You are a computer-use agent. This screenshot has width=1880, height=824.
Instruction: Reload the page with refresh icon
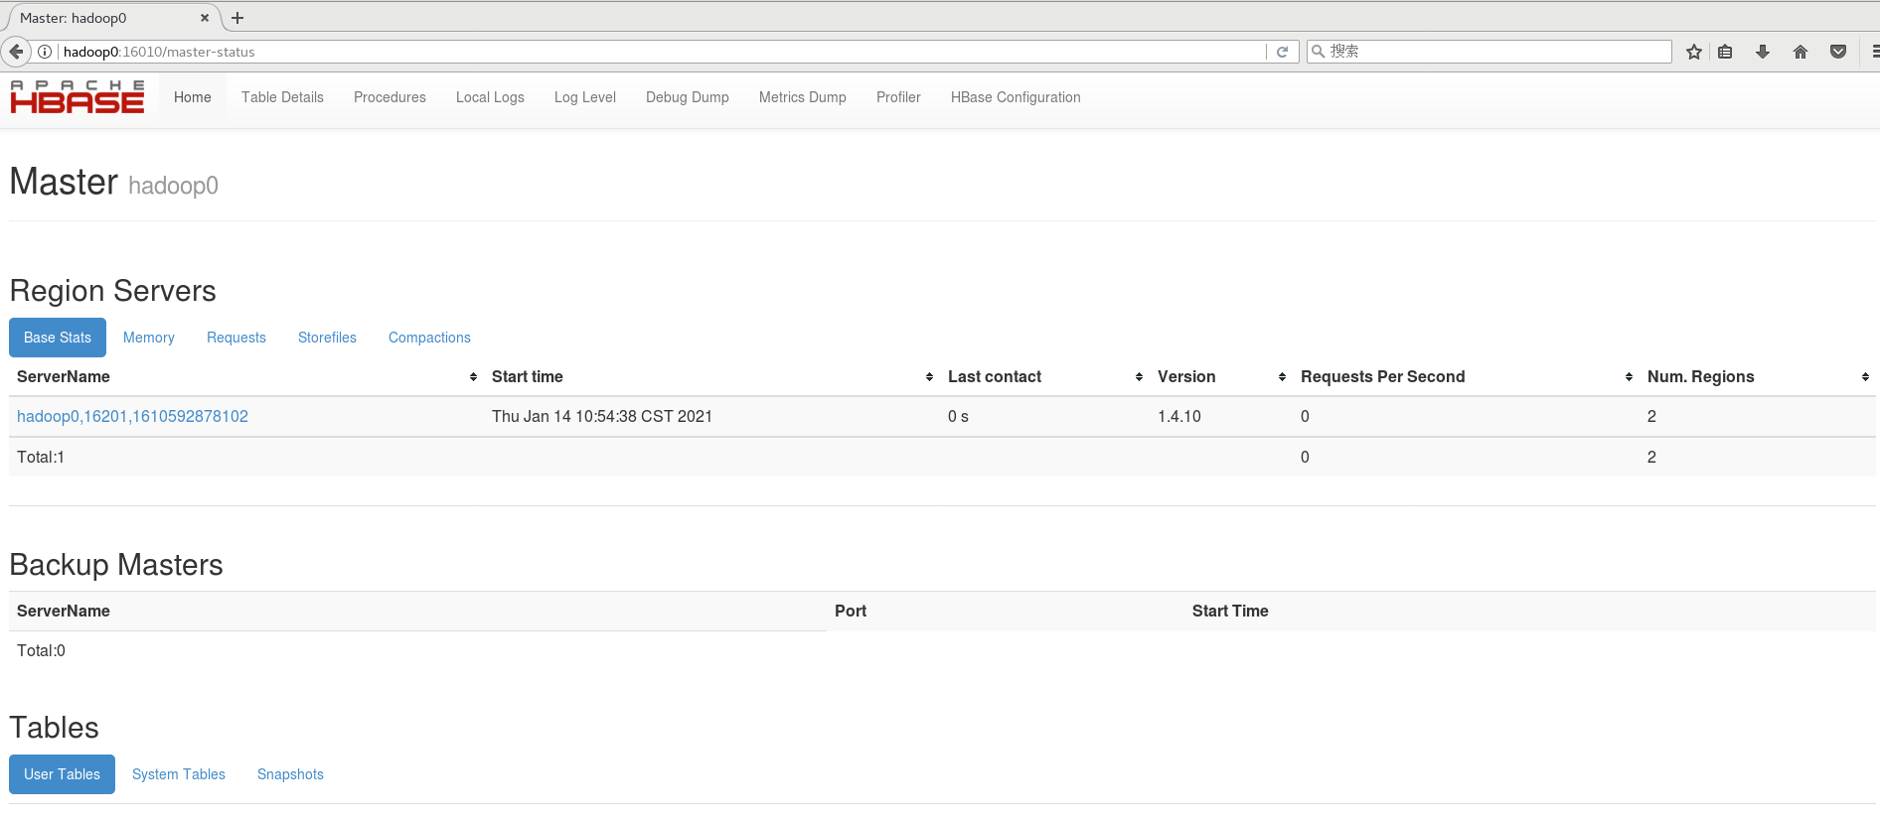[x=1282, y=52]
